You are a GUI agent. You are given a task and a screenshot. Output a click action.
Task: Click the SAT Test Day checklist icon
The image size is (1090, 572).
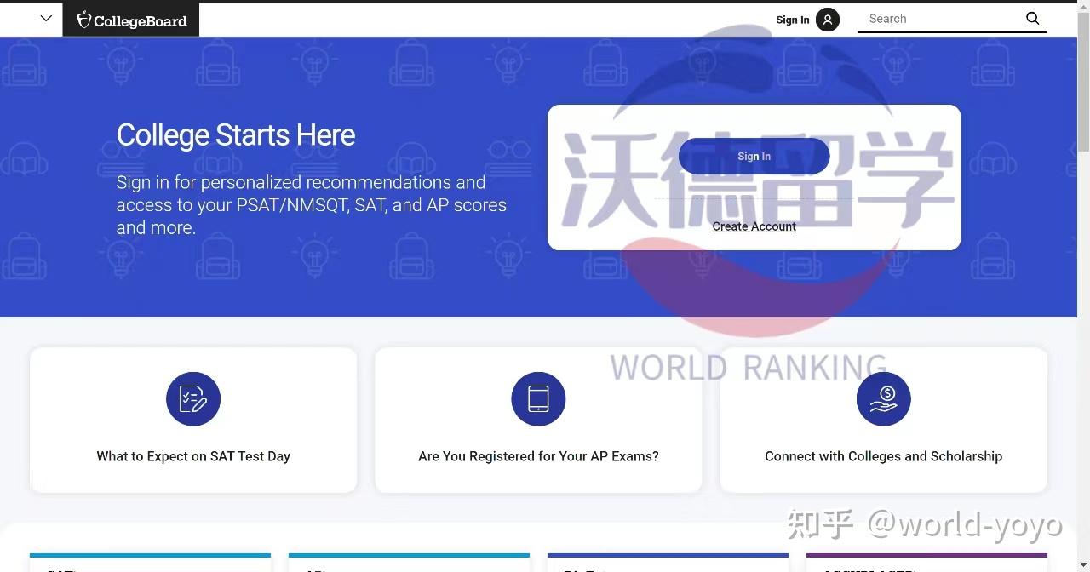tap(193, 398)
